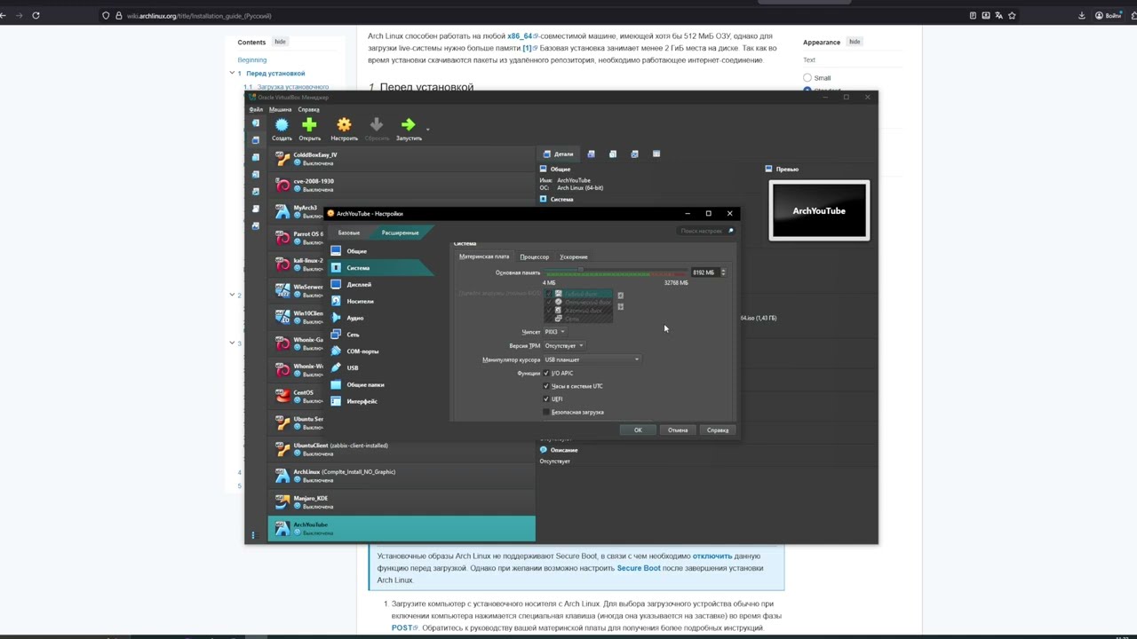Switch to Базовые settings mode
The height and width of the screenshot is (639, 1137).
click(x=349, y=233)
